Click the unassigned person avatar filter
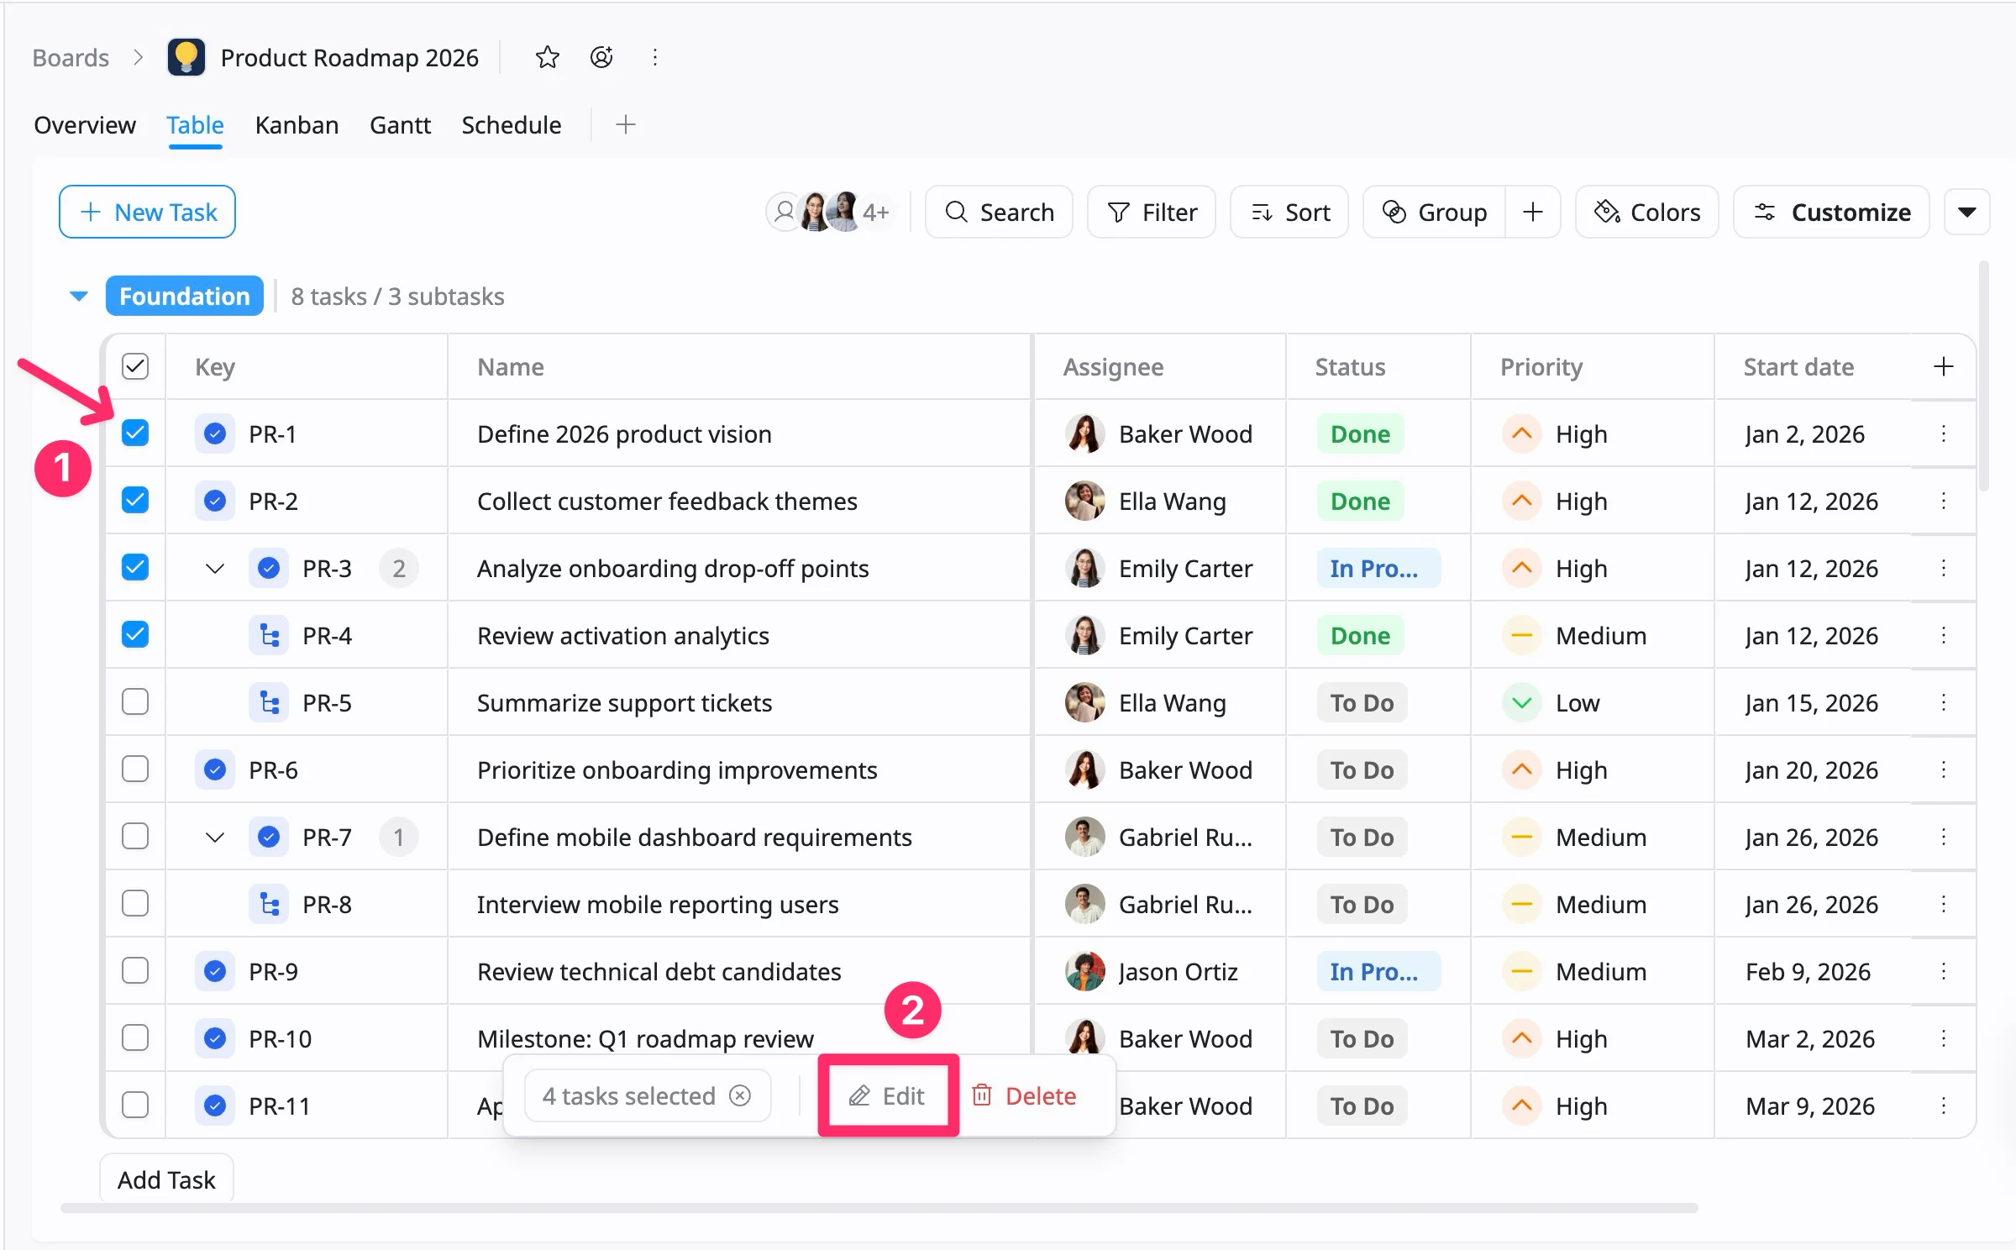Viewport: 2016px width, 1250px height. click(784, 212)
